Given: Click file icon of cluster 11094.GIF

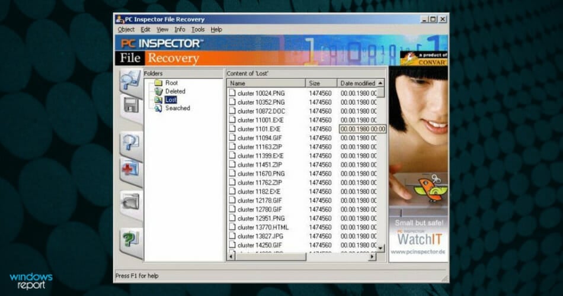Looking at the screenshot, I should click(232, 138).
